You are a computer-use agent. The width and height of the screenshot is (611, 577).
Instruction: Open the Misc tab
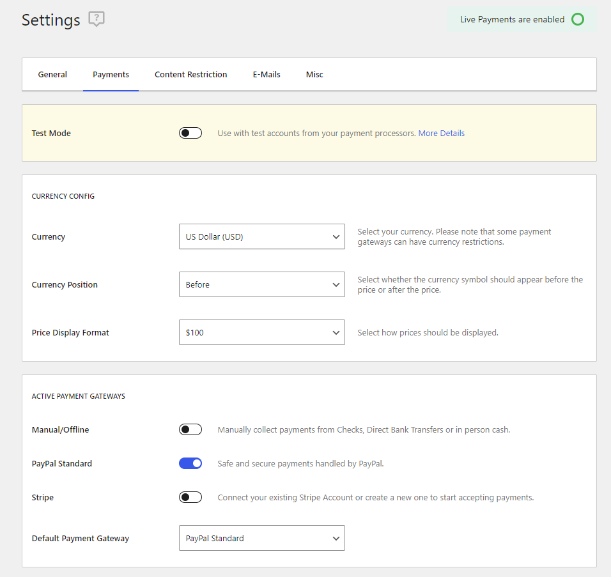(x=314, y=74)
